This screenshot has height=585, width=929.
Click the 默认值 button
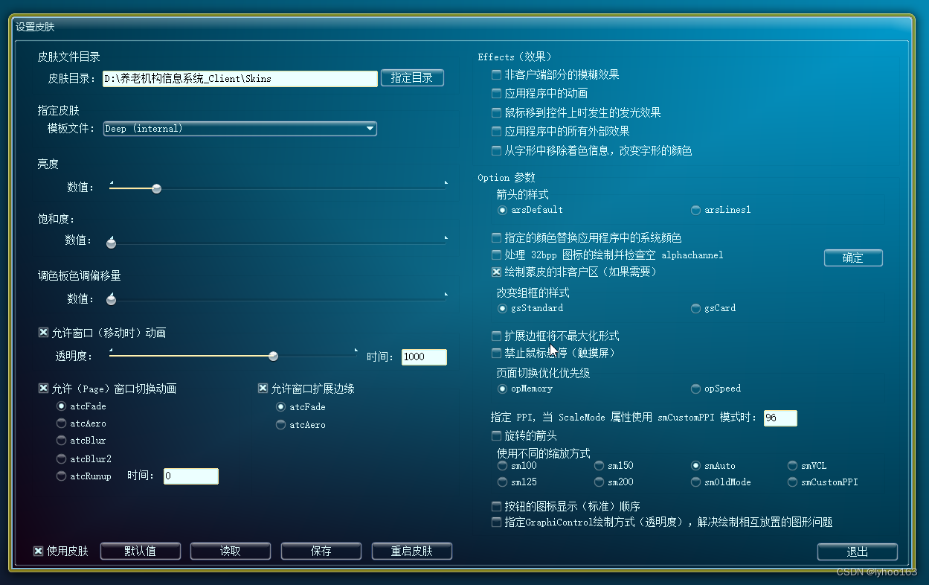[140, 551]
